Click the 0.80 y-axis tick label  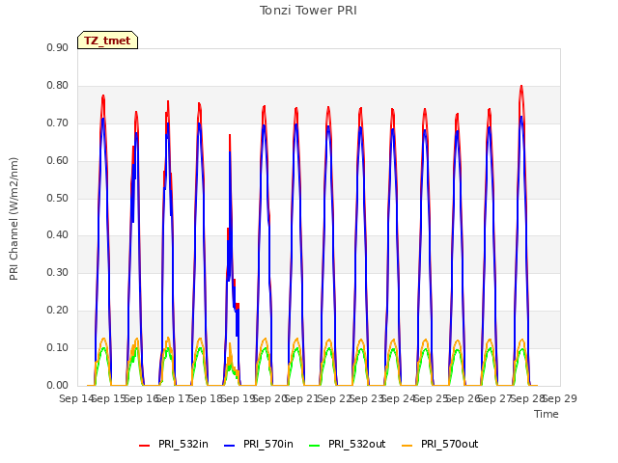click(58, 86)
